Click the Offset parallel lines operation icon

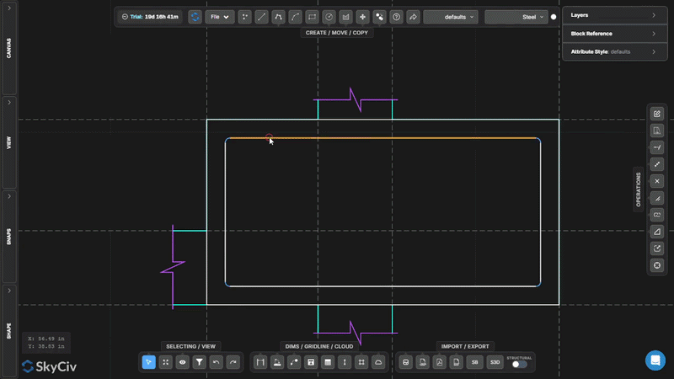(657, 198)
